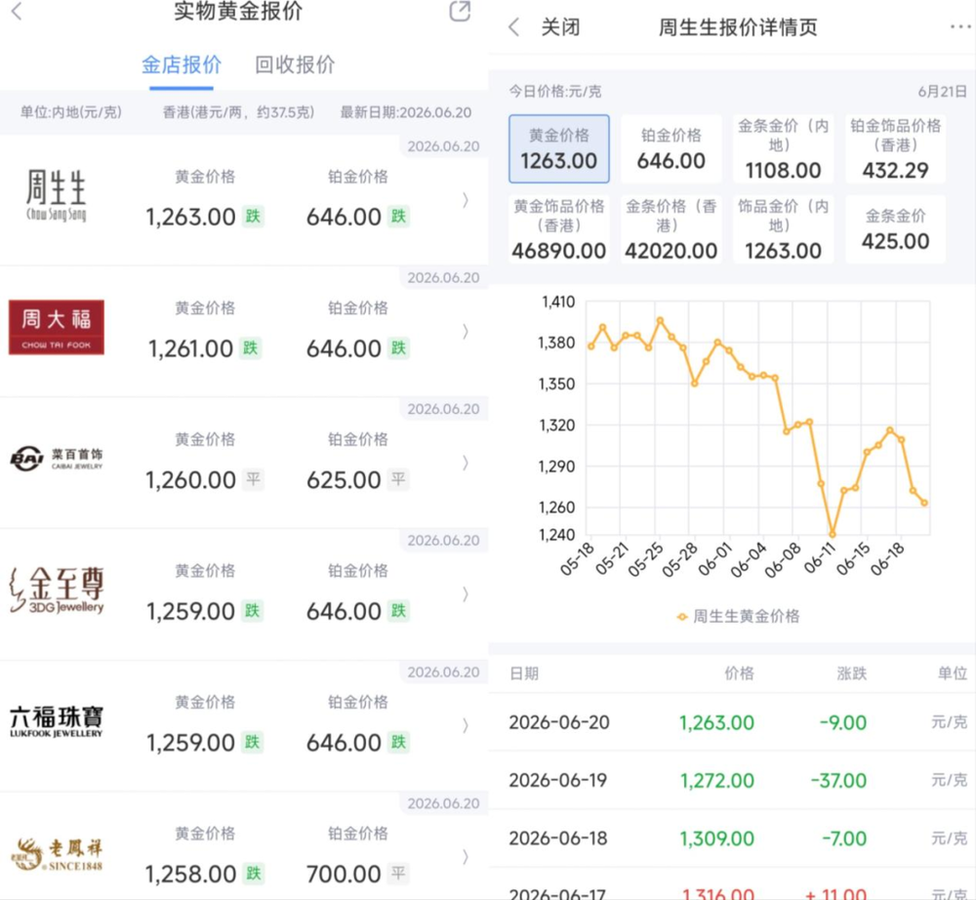Tap the 日期 column header
The width and height of the screenshot is (976, 900).
point(524,673)
